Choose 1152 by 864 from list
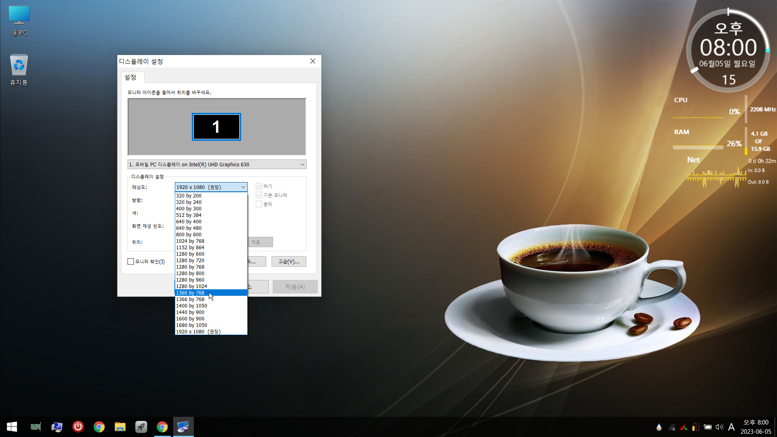This screenshot has width=777, height=437. (211, 247)
